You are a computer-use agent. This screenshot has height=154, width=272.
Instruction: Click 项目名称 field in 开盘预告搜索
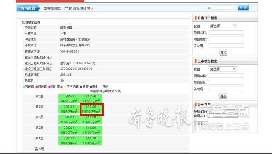coord(226,32)
